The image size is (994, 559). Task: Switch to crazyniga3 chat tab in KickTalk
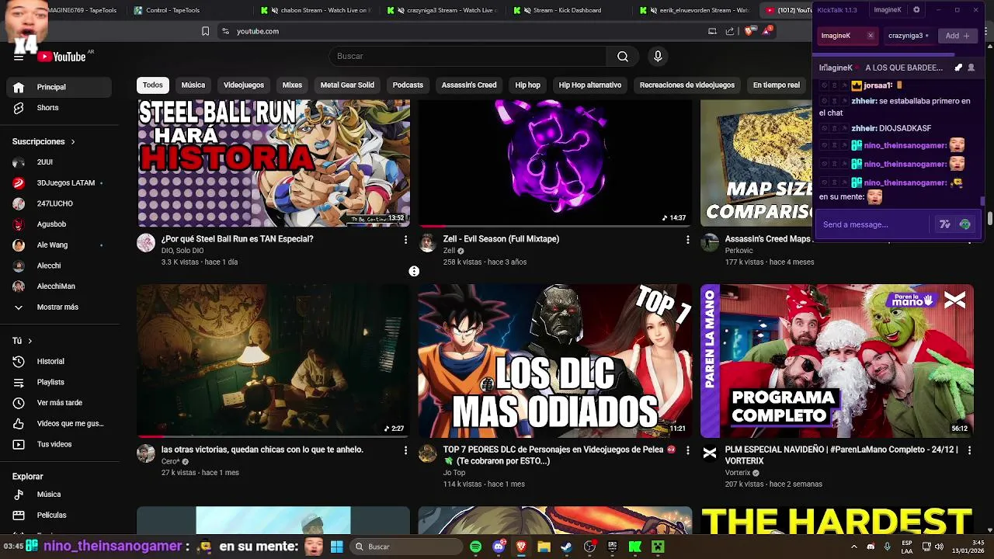click(908, 36)
